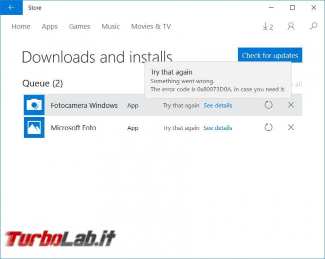Select the Music tab
Viewport: 325px width, 259px height.
[110, 27]
